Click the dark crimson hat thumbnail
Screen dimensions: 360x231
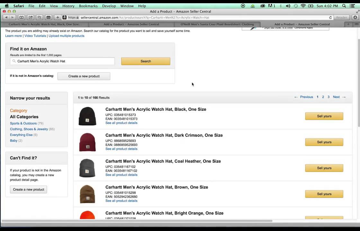coord(87,142)
